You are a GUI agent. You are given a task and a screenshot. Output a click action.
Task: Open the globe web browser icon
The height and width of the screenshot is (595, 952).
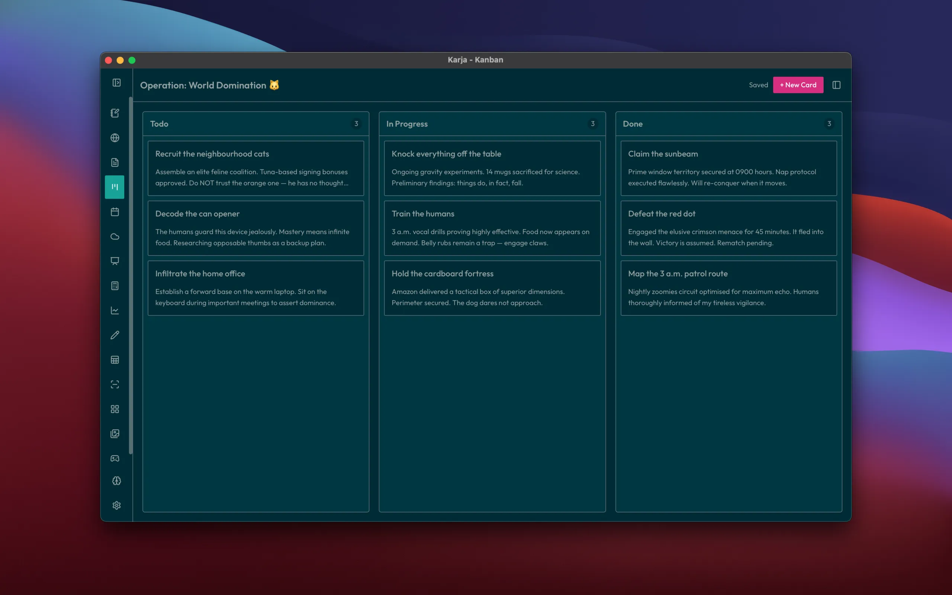tap(115, 138)
